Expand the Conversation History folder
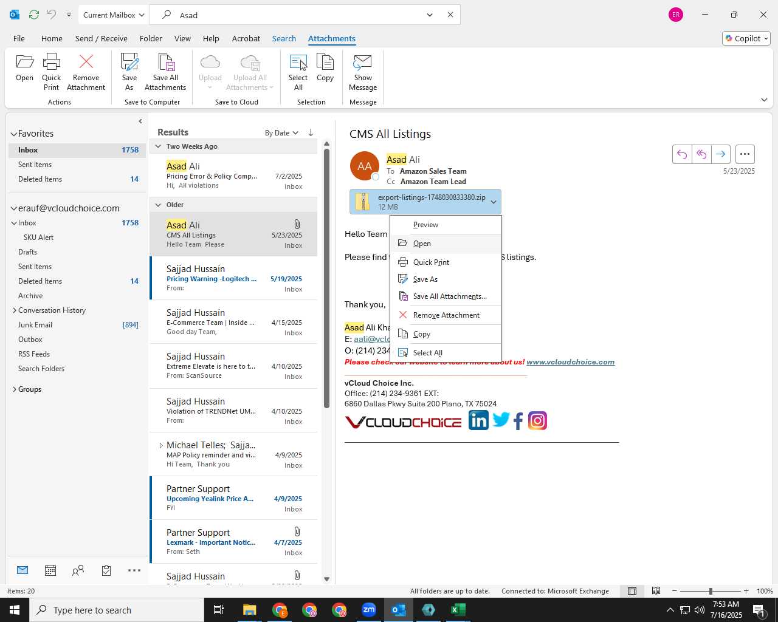 tap(14, 310)
